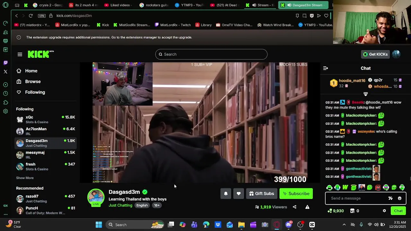The width and height of the screenshot is (411, 231).
Task: Click the KICKs balance 9,930
Action: click(x=336, y=211)
